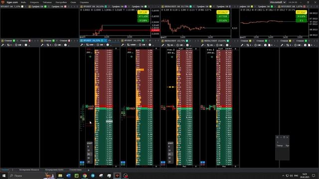Click info icon in BERAUSDT order book toolbar

187,45
